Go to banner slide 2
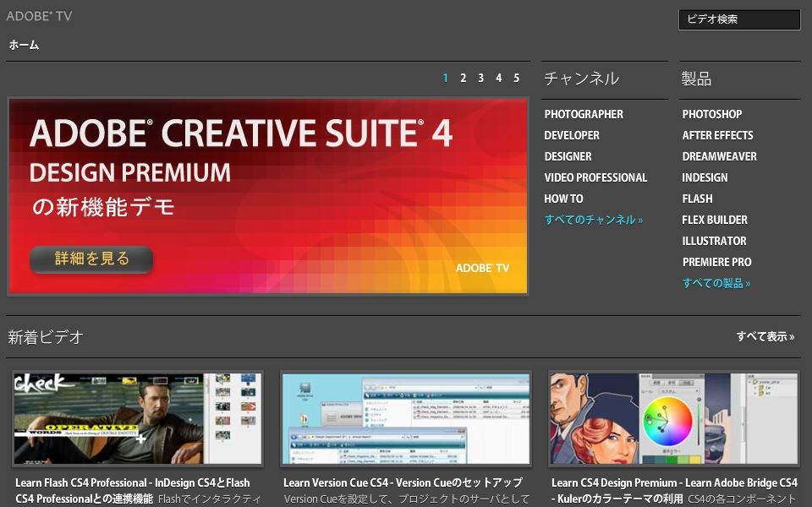The width and height of the screenshot is (812, 507). pos(463,78)
